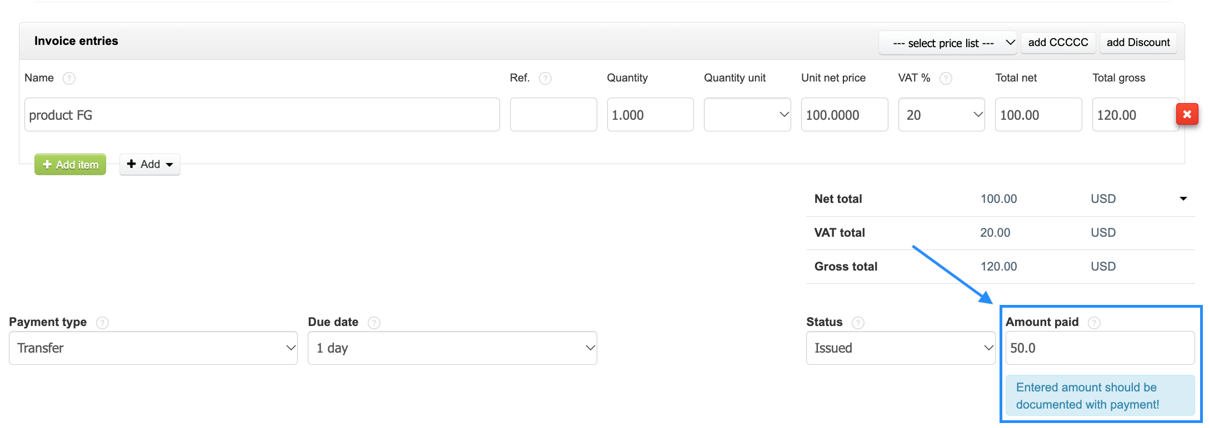
Task: Click the Invoice entries heading
Action: [76, 41]
